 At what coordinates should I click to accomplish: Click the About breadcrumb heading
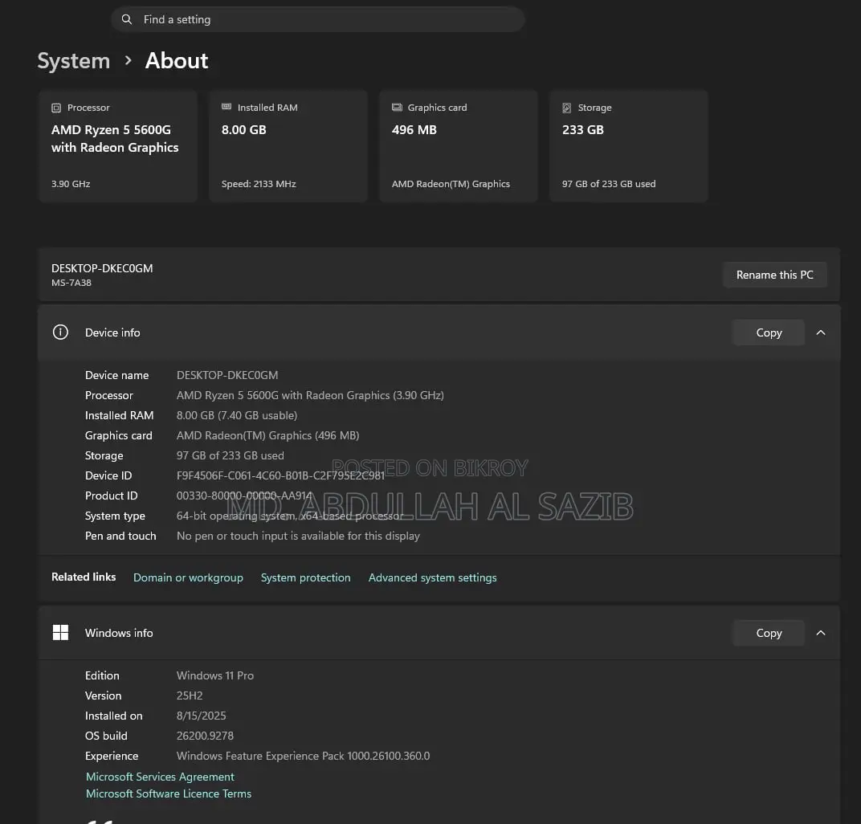[x=177, y=60]
